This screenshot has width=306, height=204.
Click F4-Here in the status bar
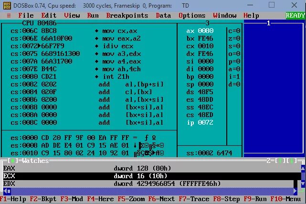point(100,199)
